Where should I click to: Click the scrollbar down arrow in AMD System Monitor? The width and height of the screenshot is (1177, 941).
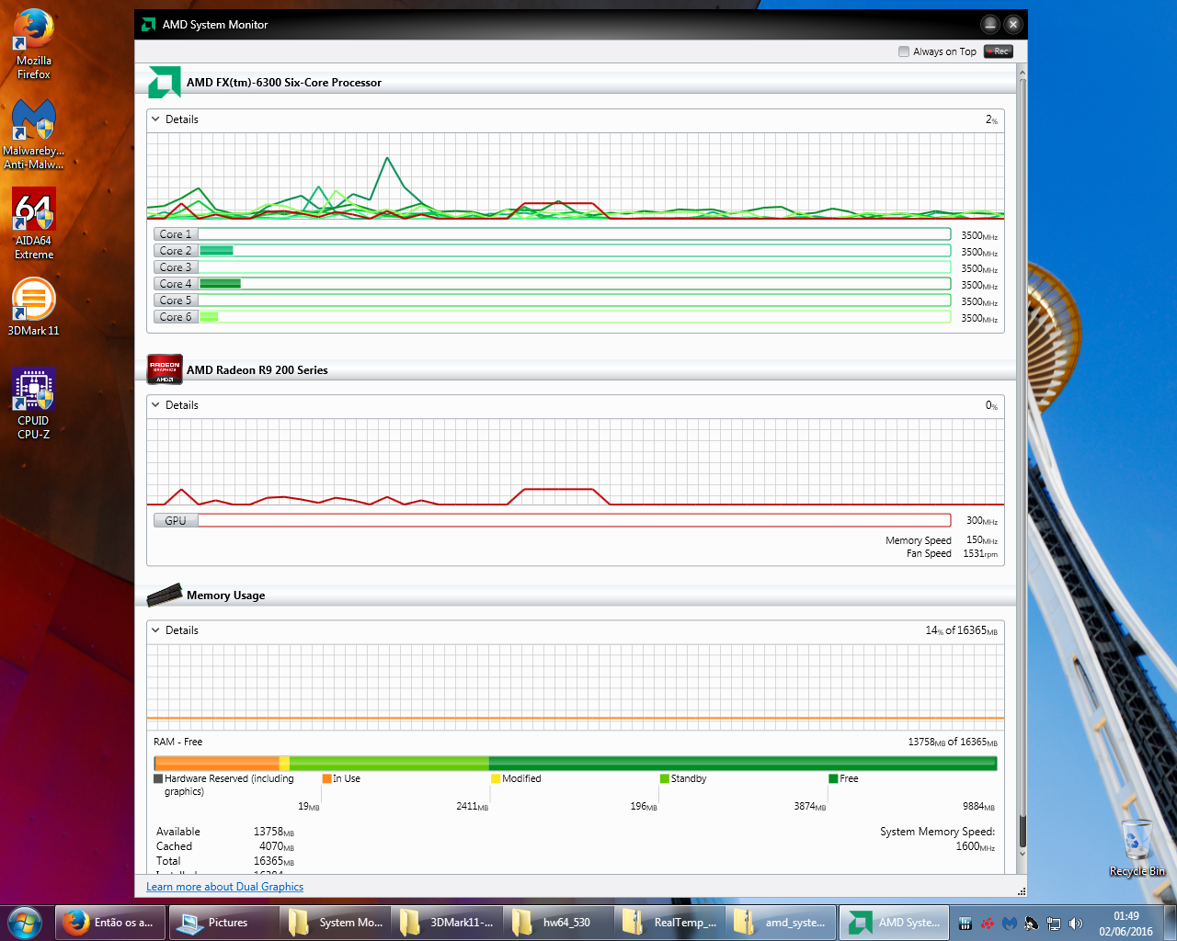pyautogui.click(x=1022, y=854)
